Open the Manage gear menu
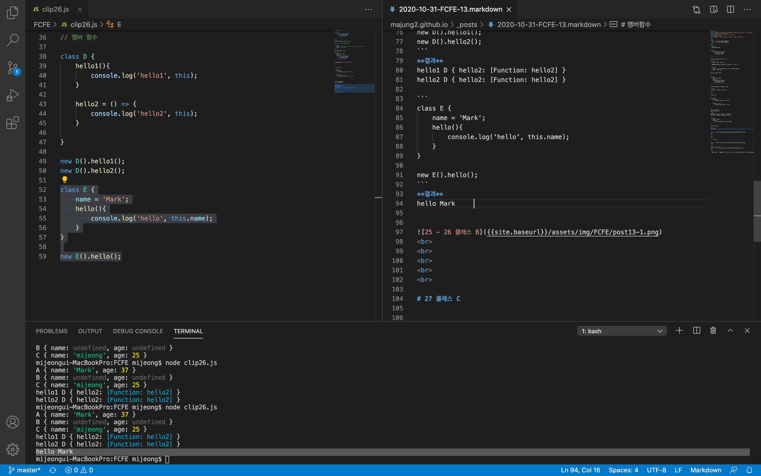 click(x=13, y=449)
